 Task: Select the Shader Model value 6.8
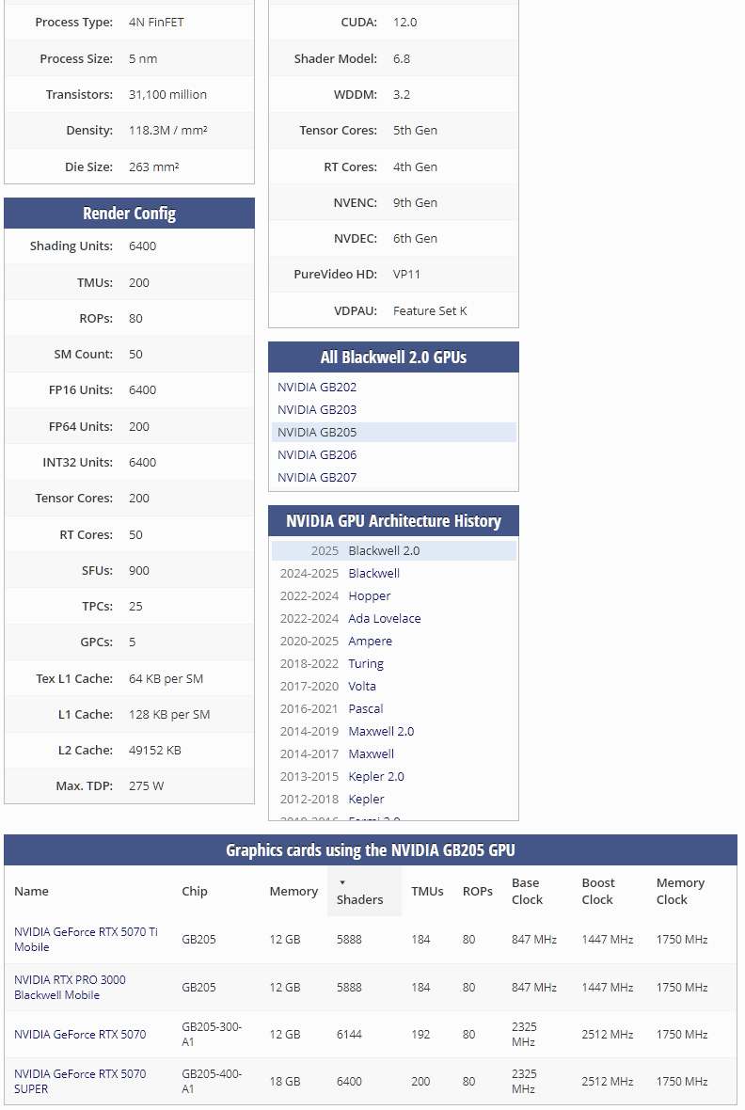pyautogui.click(x=402, y=58)
